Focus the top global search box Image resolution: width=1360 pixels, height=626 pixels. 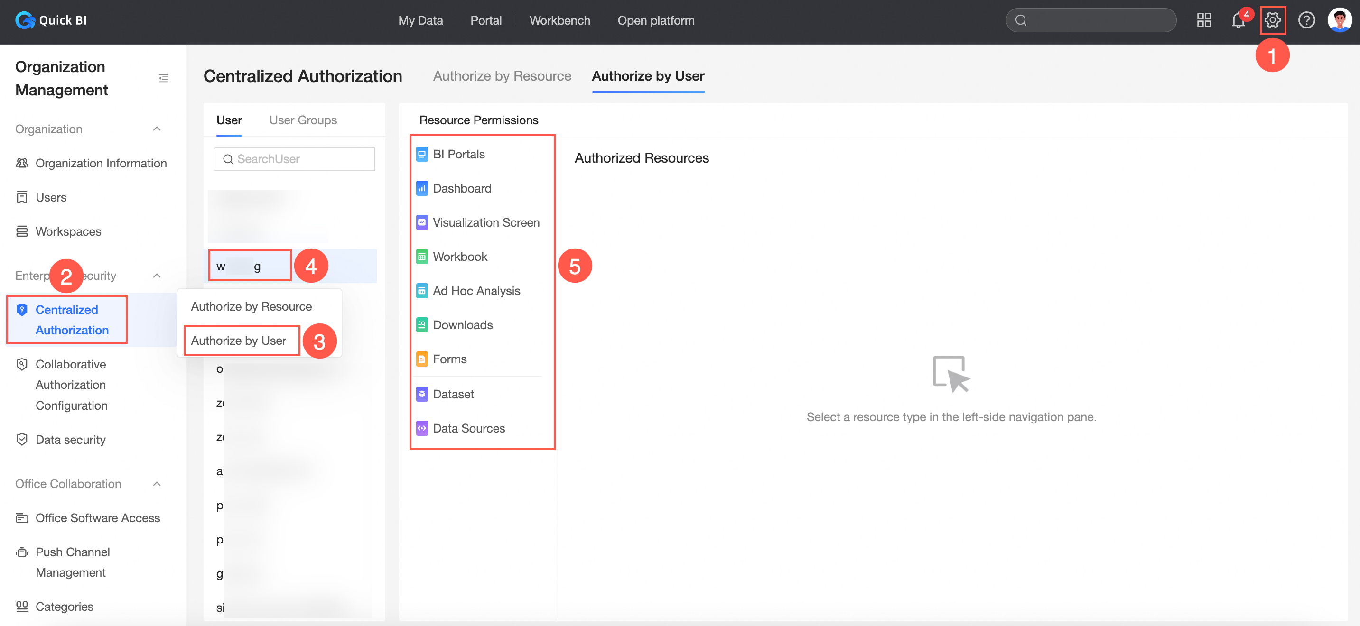pyautogui.click(x=1093, y=20)
